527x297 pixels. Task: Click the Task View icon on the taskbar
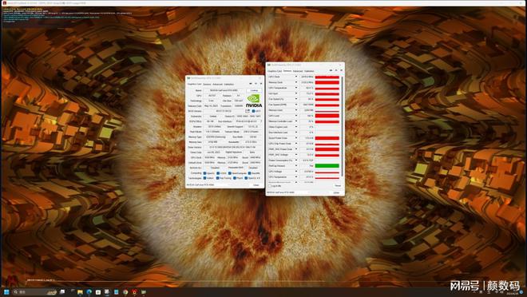point(62,292)
